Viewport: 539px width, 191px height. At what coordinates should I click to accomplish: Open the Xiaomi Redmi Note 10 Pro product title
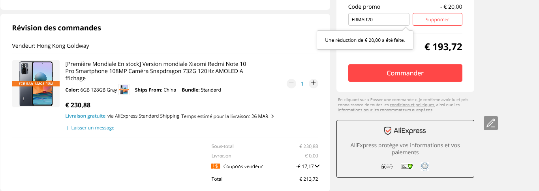[156, 71]
